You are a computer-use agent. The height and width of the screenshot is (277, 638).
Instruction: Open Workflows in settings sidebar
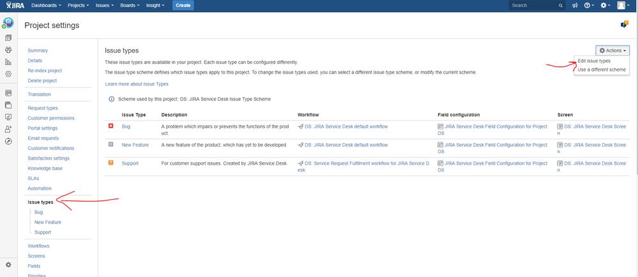39,246
